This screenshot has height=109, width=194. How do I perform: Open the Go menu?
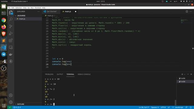(x=29, y=8)
